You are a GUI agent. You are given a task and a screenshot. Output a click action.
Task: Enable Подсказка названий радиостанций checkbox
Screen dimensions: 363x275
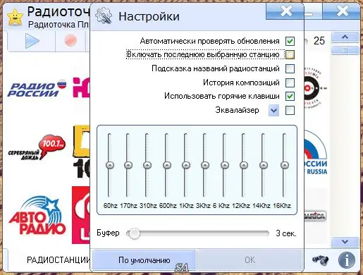click(x=290, y=68)
